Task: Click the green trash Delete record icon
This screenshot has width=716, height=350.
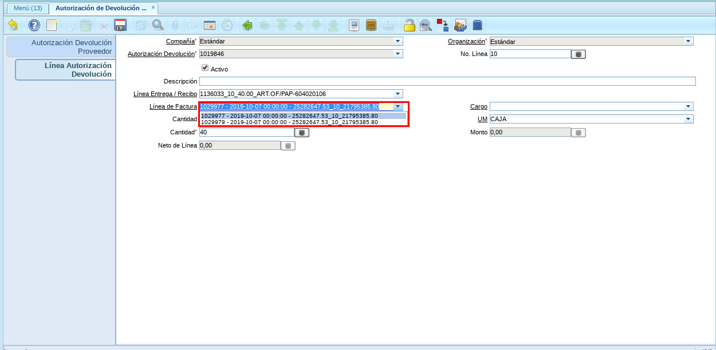Action: click(x=86, y=25)
